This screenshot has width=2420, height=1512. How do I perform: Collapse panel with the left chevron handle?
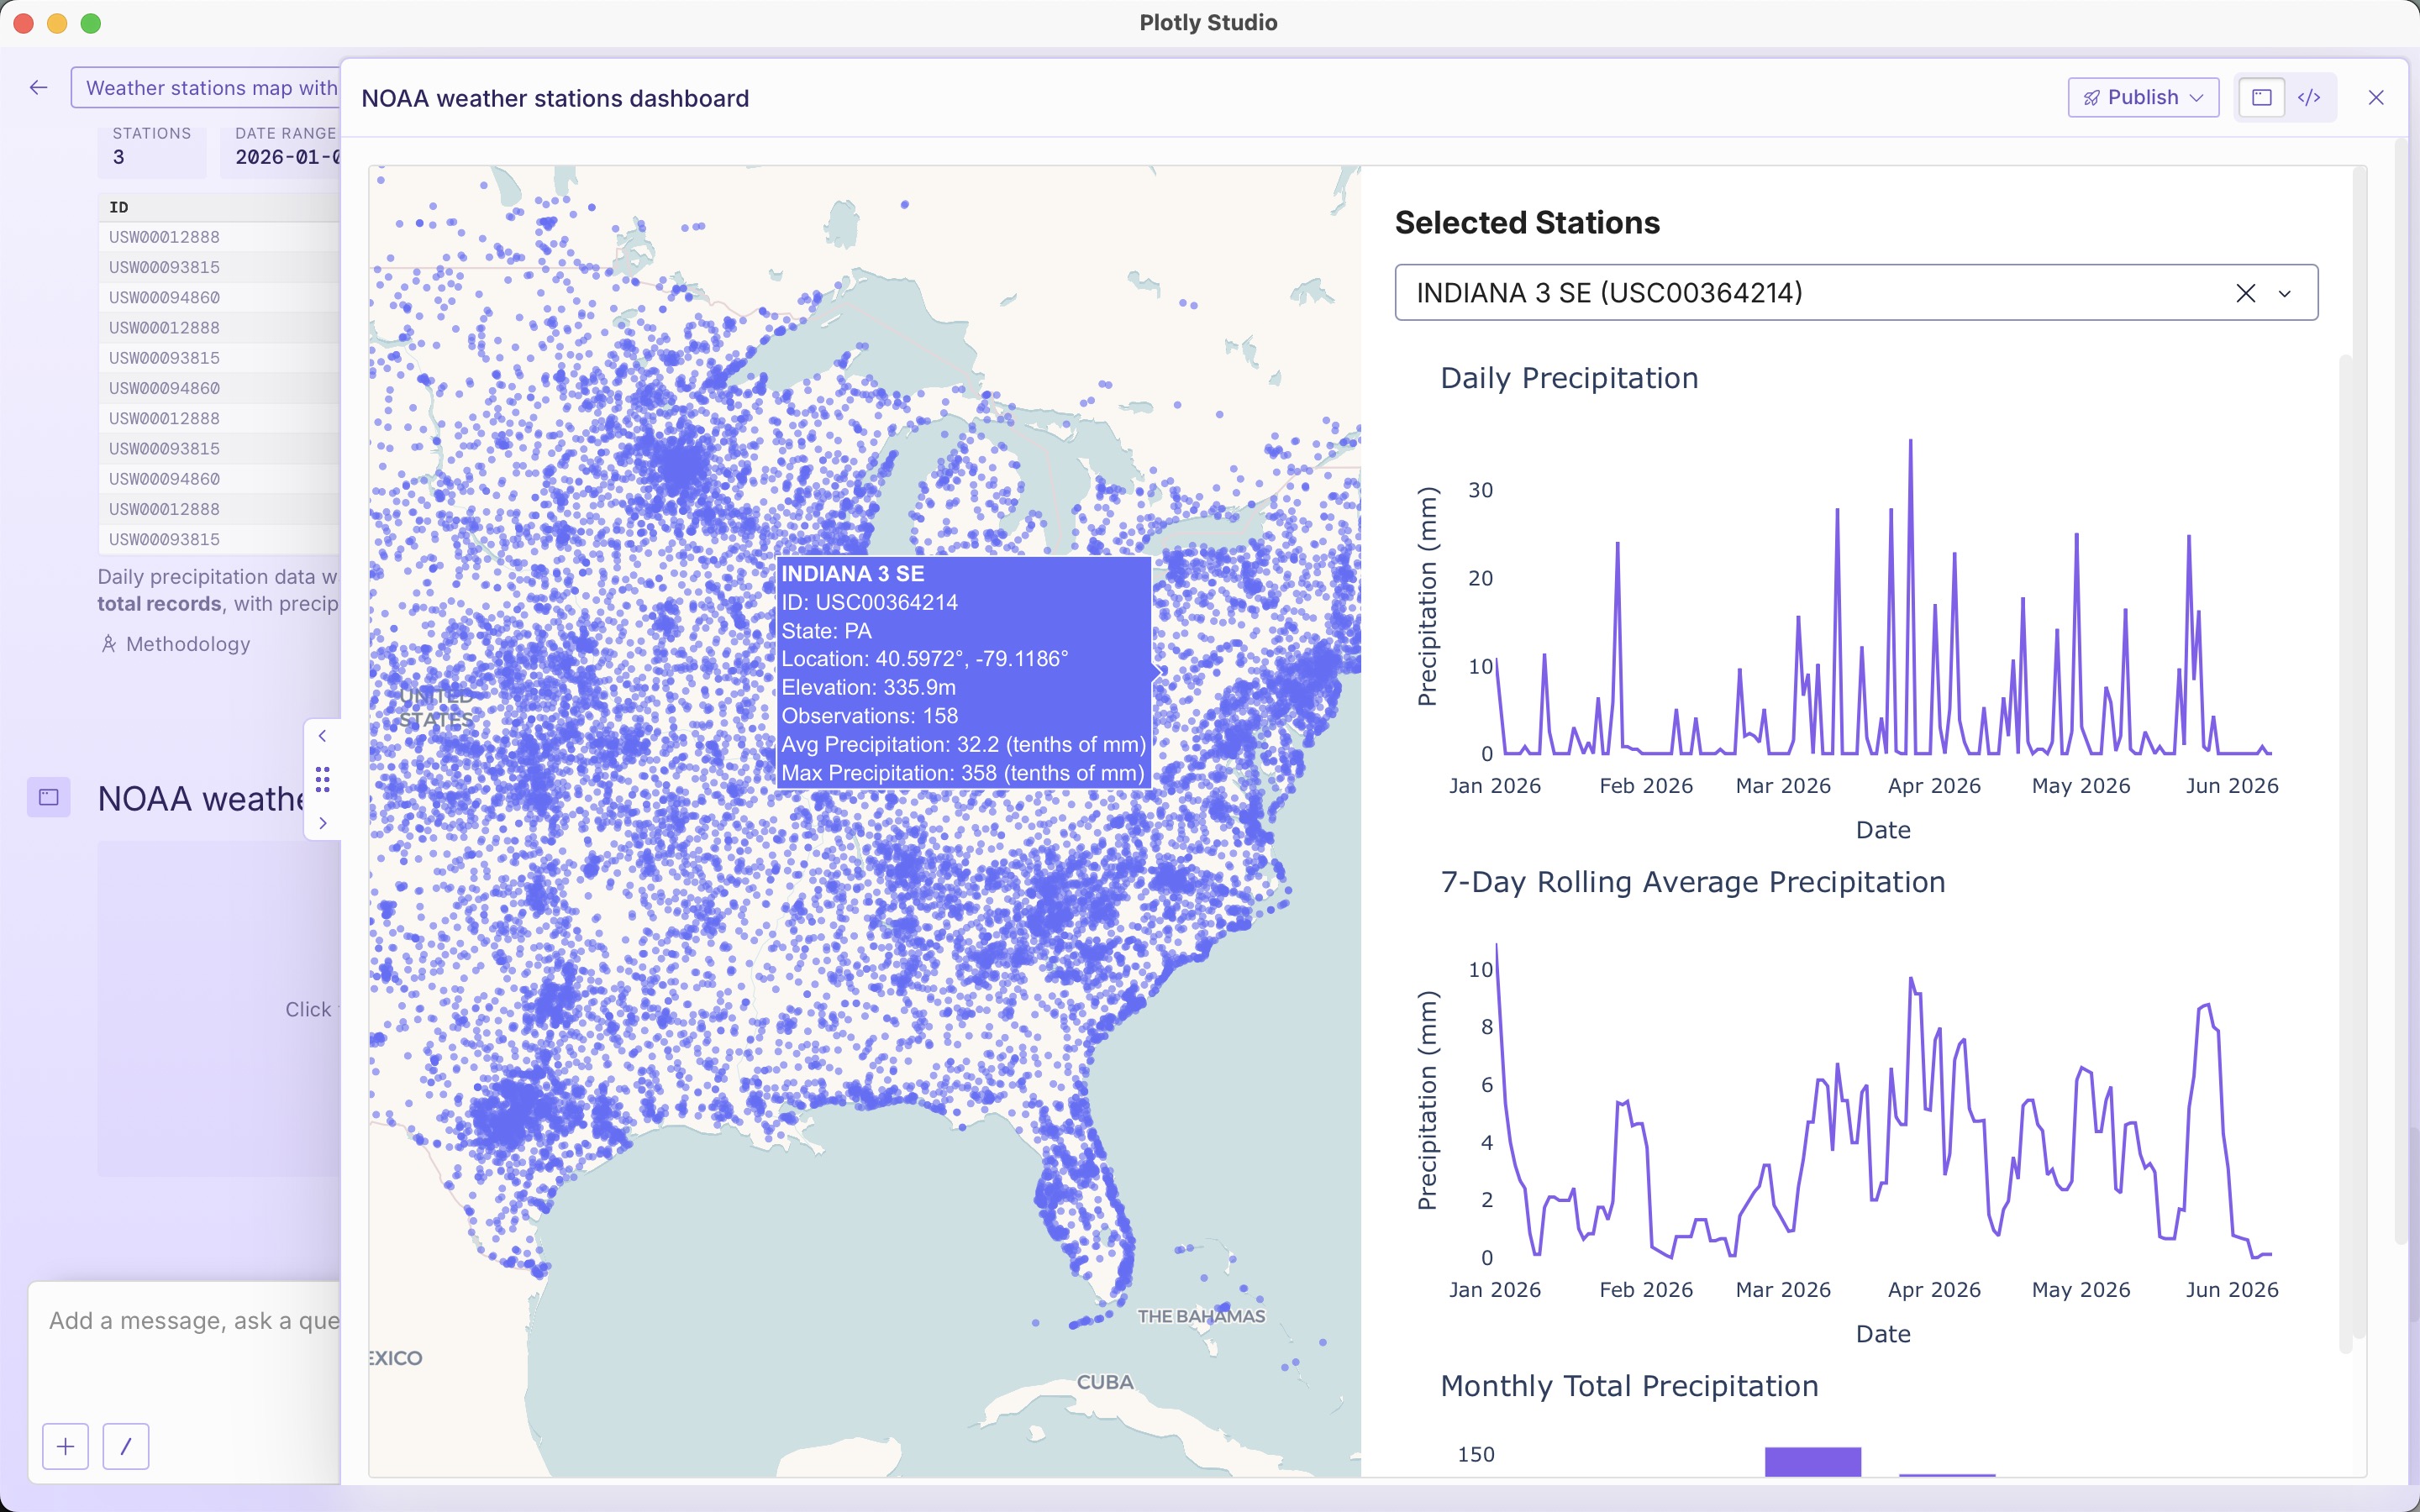tap(322, 736)
